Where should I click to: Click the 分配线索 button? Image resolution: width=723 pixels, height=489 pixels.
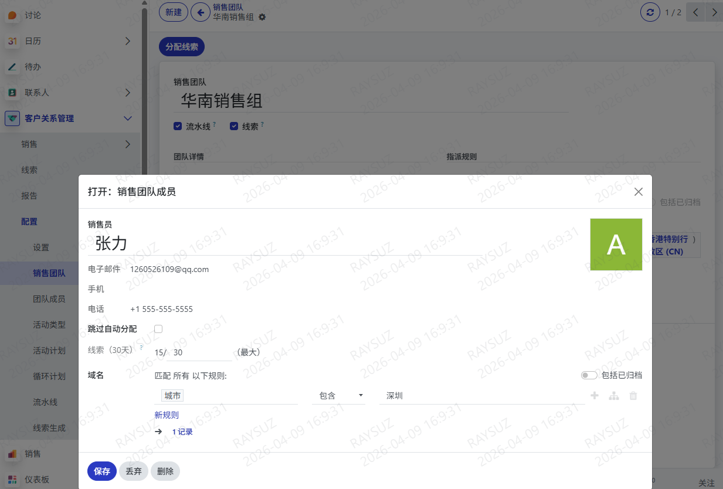point(182,47)
